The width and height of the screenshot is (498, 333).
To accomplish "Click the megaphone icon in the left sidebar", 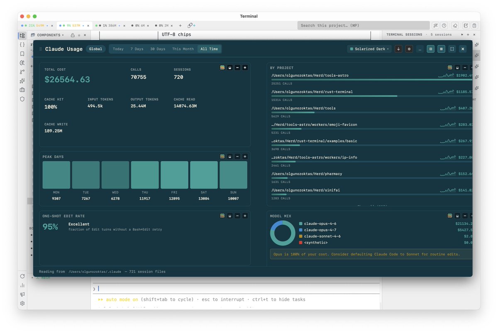I will (22, 294).
